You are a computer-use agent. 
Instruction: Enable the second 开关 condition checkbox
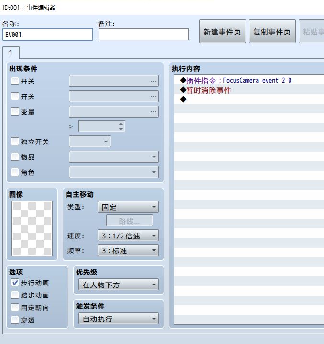15,96
